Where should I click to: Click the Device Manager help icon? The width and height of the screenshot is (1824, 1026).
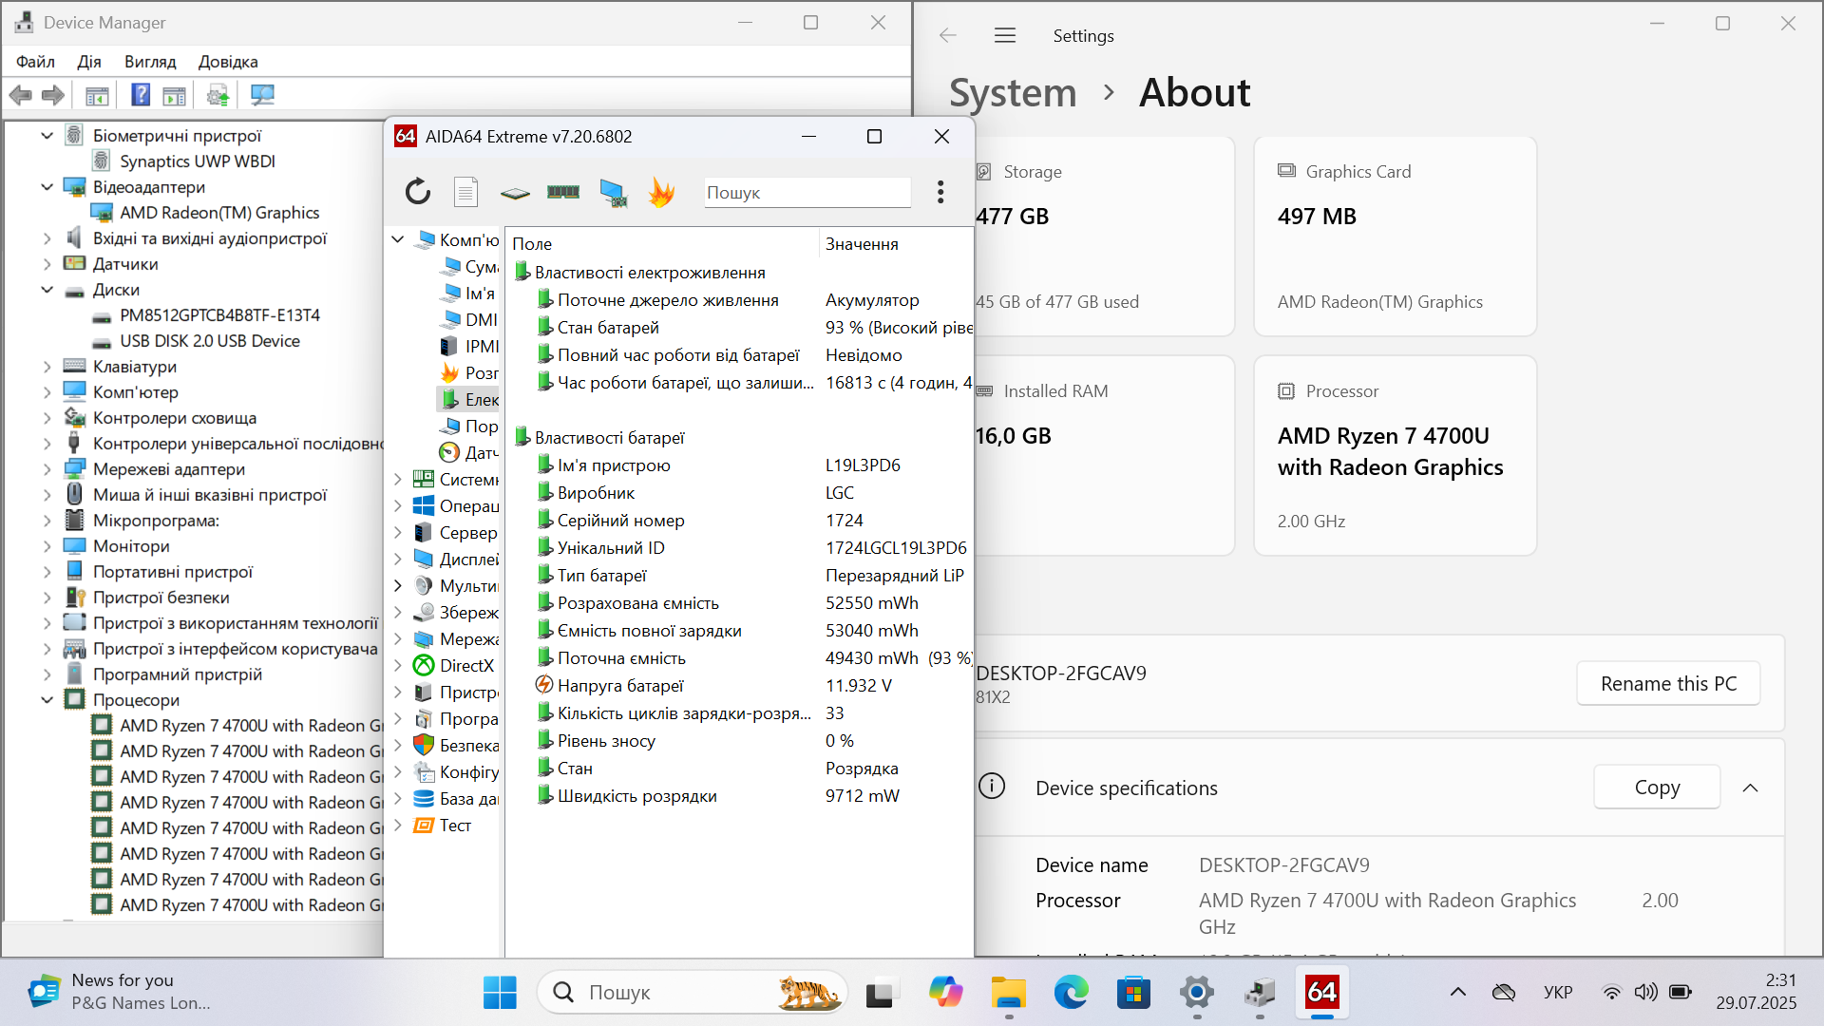coord(141,95)
